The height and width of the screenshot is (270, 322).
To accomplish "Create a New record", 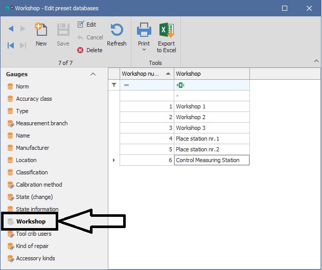I will point(41,35).
